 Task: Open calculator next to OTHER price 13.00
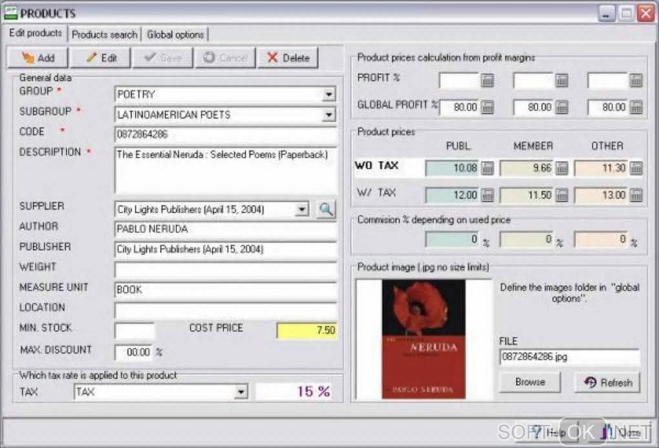pyautogui.click(x=636, y=195)
